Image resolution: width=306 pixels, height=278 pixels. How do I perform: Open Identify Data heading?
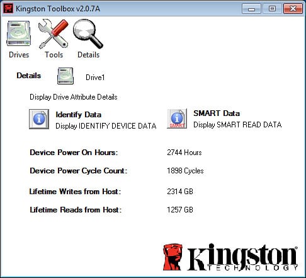[x=79, y=115]
